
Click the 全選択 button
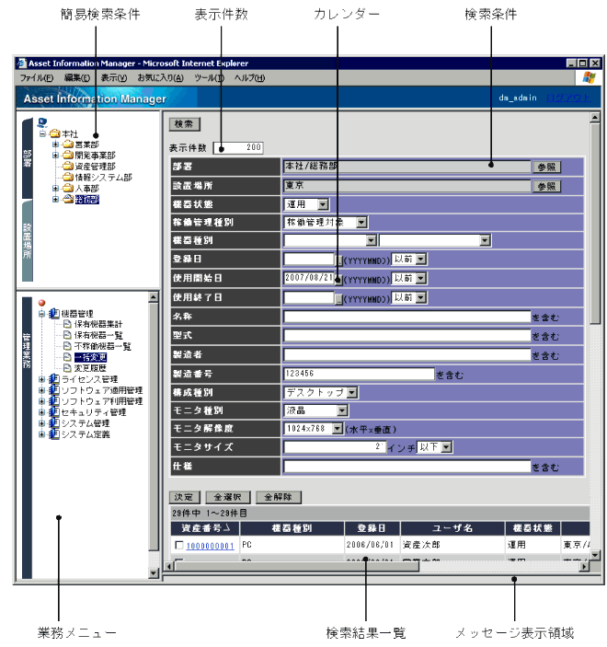pyautogui.click(x=228, y=497)
